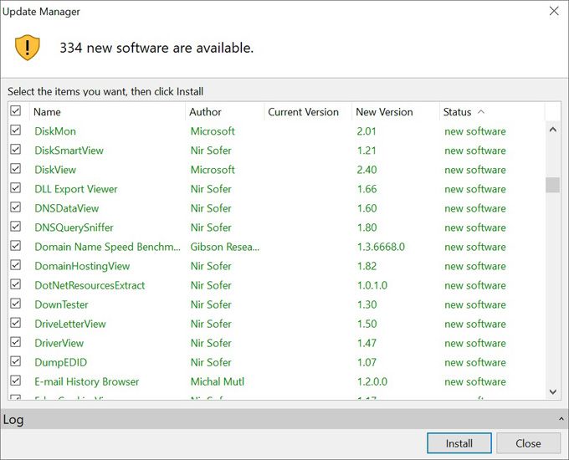Select the DownTester row name
The height and width of the screenshot is (460, 569).
(61, 304)
